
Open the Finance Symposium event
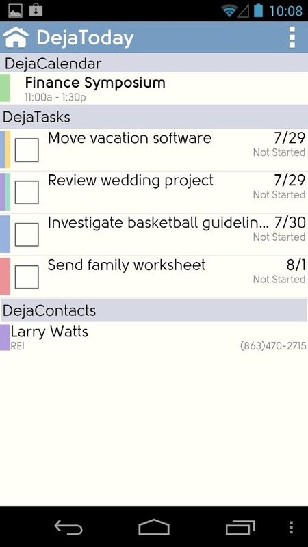[x=154, y=88]
